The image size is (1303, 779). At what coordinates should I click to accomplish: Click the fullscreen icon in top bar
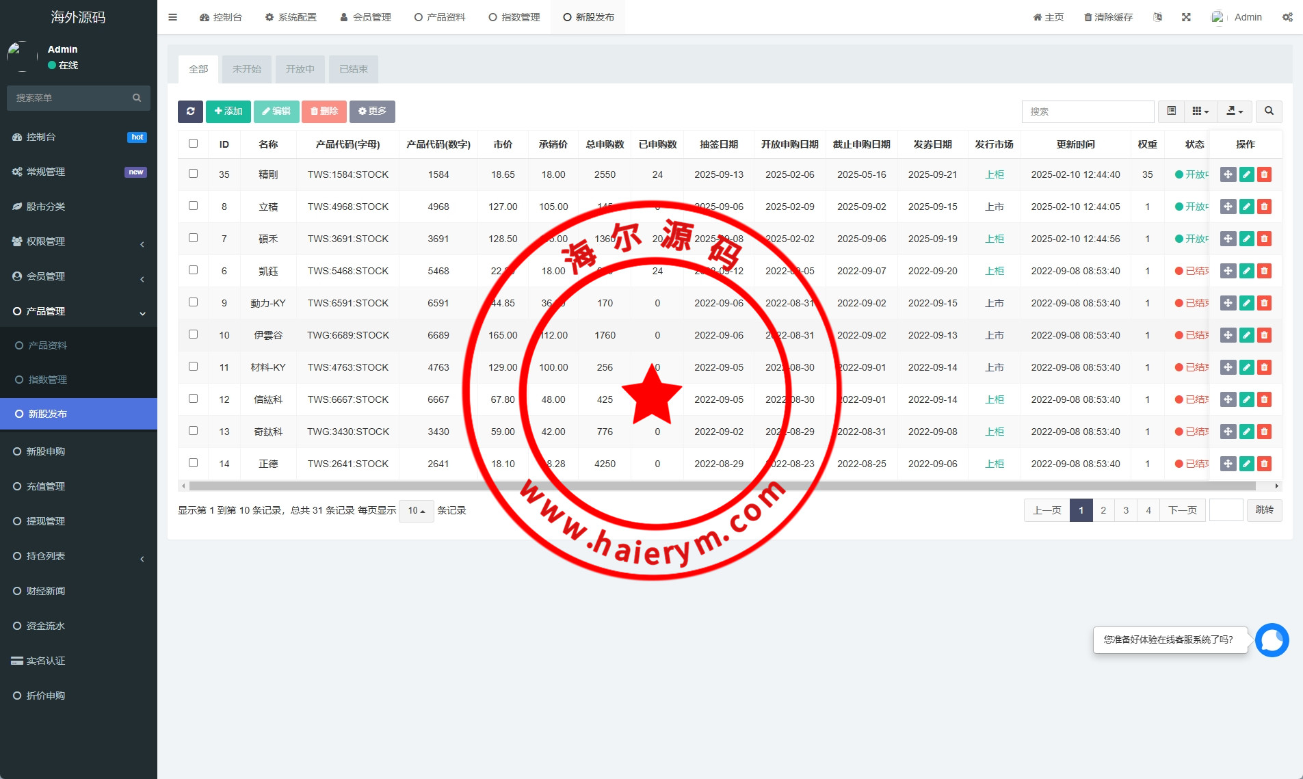pyautogui.click(x=1186, y=17)
